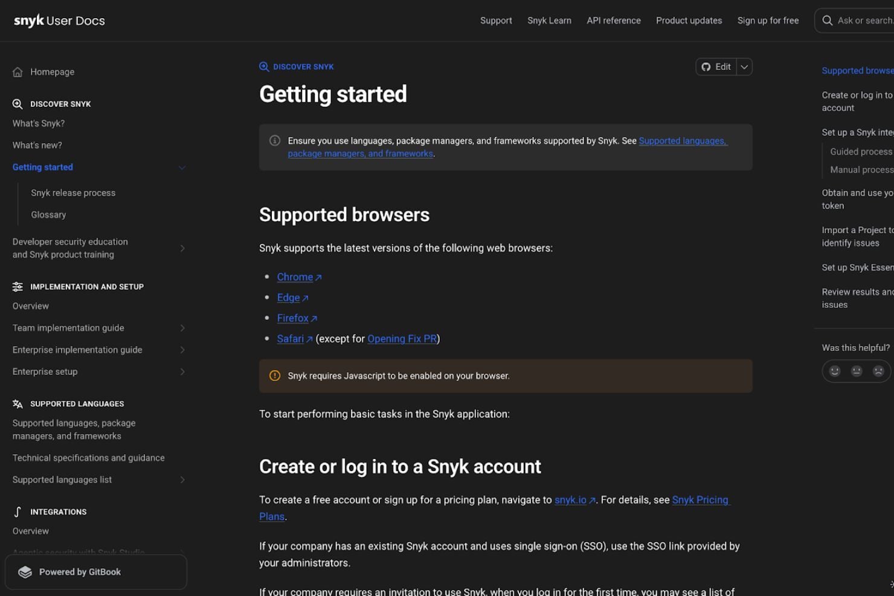894x596 pixels.
Task: Open the Snyk Pricing Plans link
Action: pos(701,500)
